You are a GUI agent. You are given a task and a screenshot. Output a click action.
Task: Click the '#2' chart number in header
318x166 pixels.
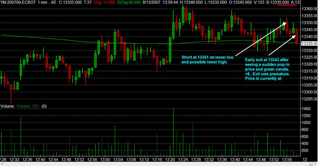[53, 3]
